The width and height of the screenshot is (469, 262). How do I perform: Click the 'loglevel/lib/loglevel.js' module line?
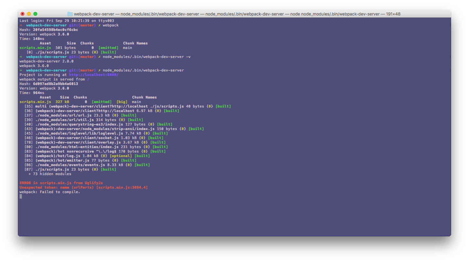point(96,133)
